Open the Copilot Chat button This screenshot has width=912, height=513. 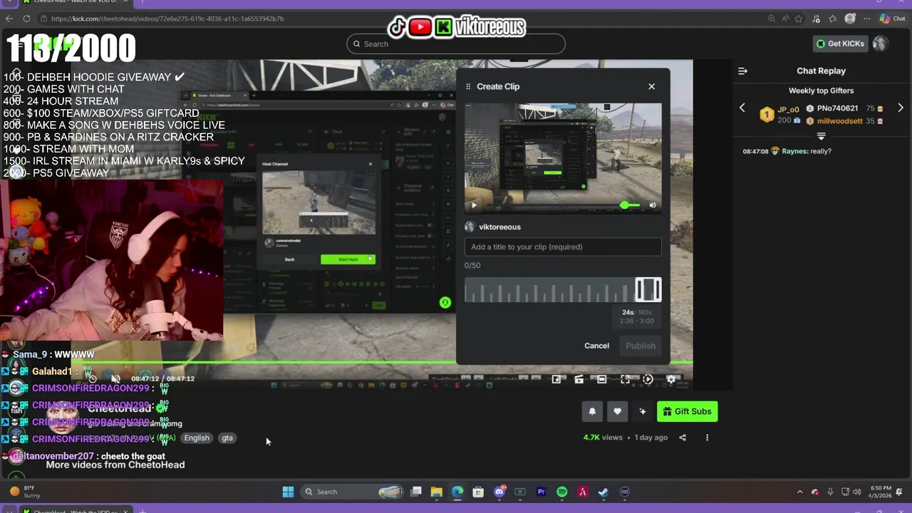892,19
